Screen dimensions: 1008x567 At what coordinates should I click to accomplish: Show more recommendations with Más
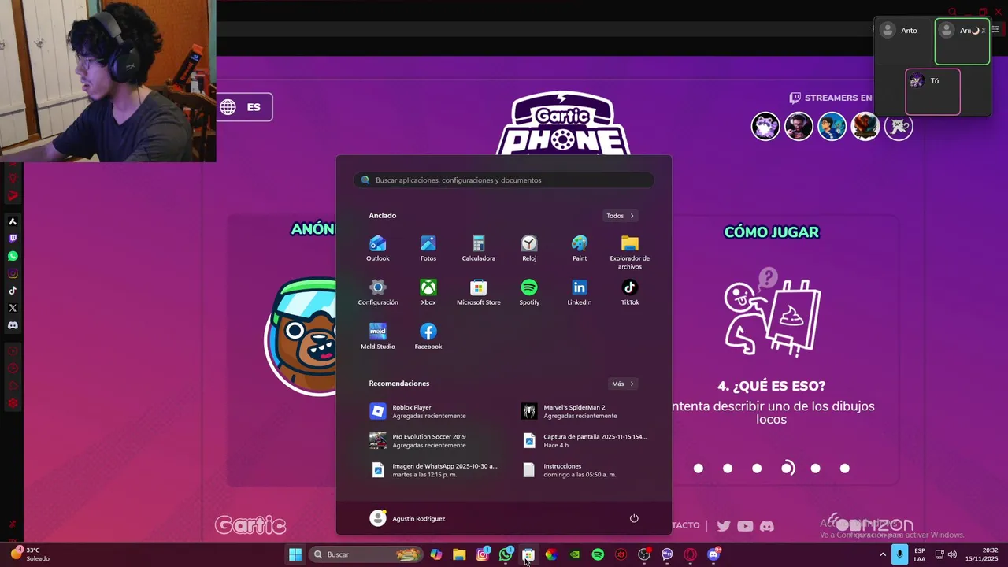[623, 384]
